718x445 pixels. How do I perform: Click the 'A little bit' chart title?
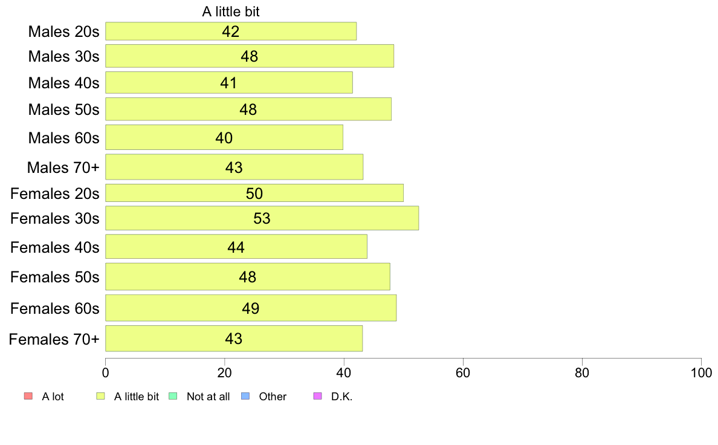click(x=231, y=11)
